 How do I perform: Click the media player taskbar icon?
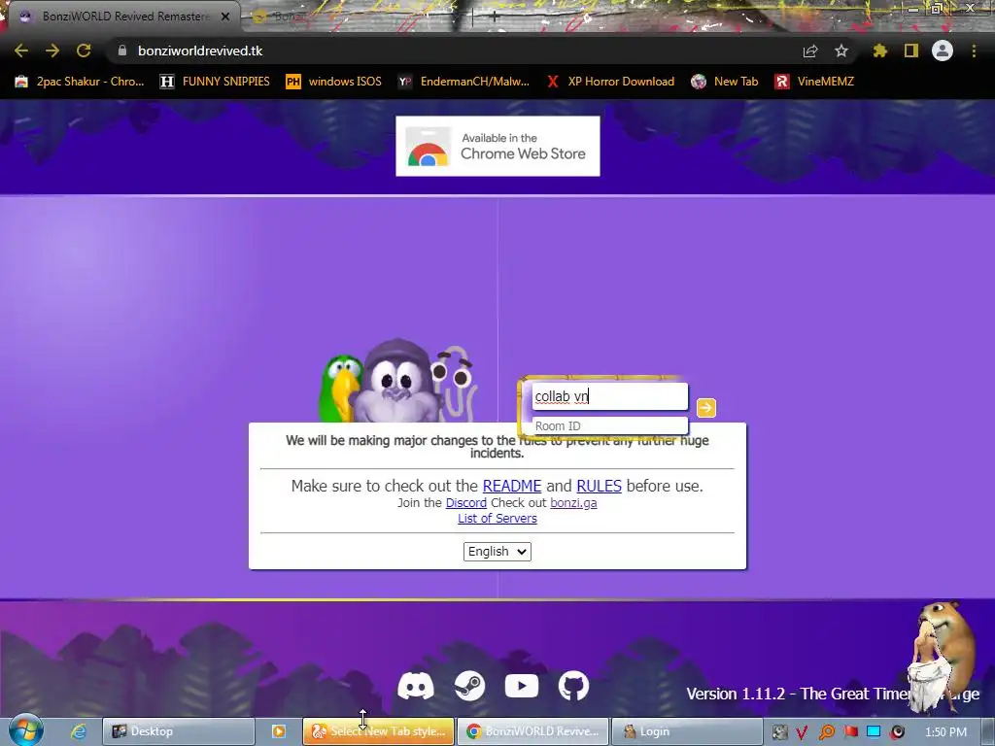coord(278,731)
